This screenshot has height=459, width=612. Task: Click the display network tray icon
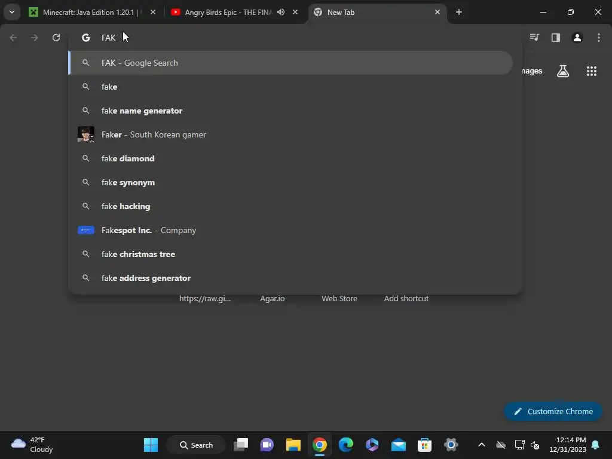pyautogui.click(x=519, y=445)
